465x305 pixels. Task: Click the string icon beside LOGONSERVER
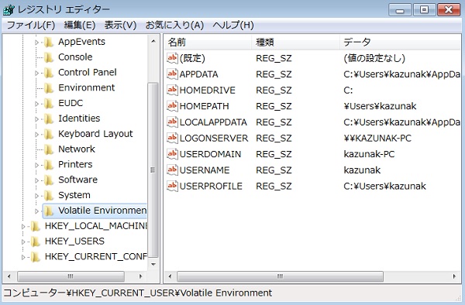(x=172, y=138)
